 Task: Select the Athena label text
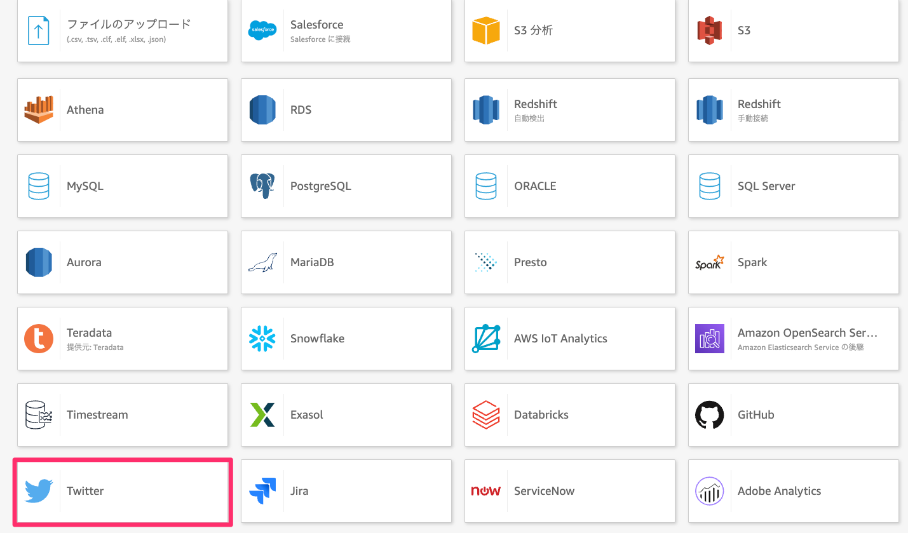coord(85,110)
